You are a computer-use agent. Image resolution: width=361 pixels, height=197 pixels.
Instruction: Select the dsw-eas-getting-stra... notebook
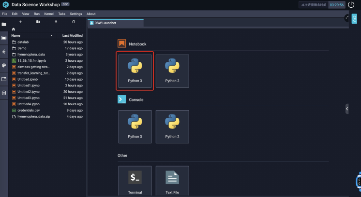click(47, 67)
